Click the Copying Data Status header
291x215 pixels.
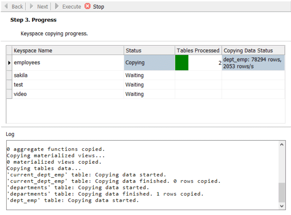tap(253, 50)
